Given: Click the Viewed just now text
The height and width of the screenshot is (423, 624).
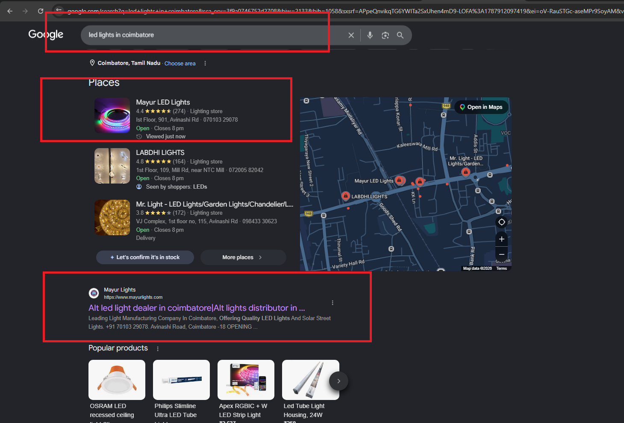Looking at the screenshot, I should 166,137.
